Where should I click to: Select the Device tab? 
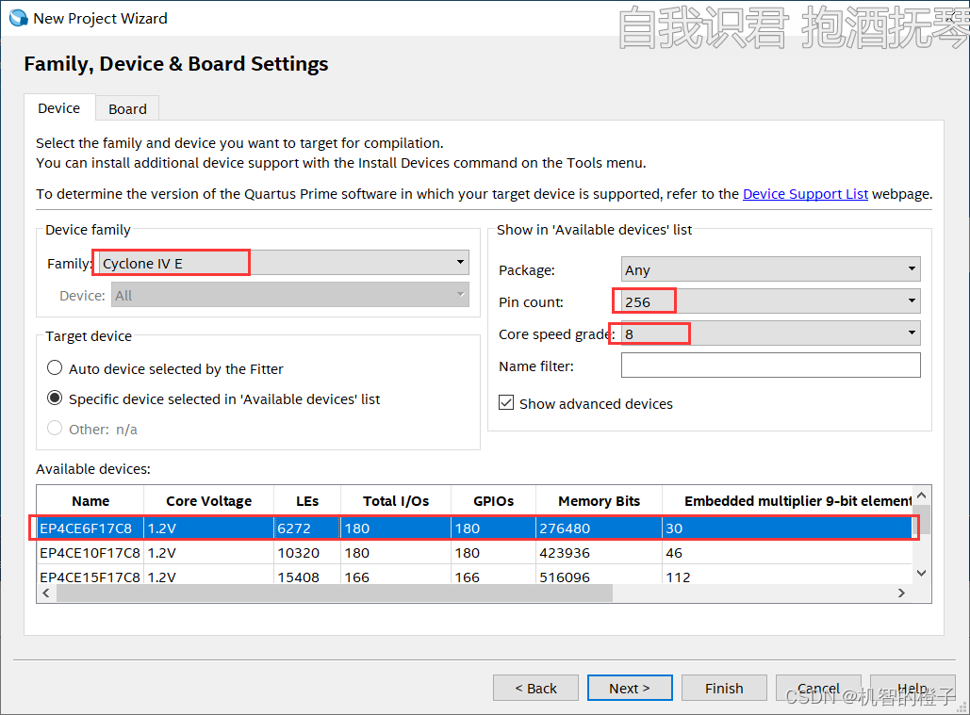(59, 108)
